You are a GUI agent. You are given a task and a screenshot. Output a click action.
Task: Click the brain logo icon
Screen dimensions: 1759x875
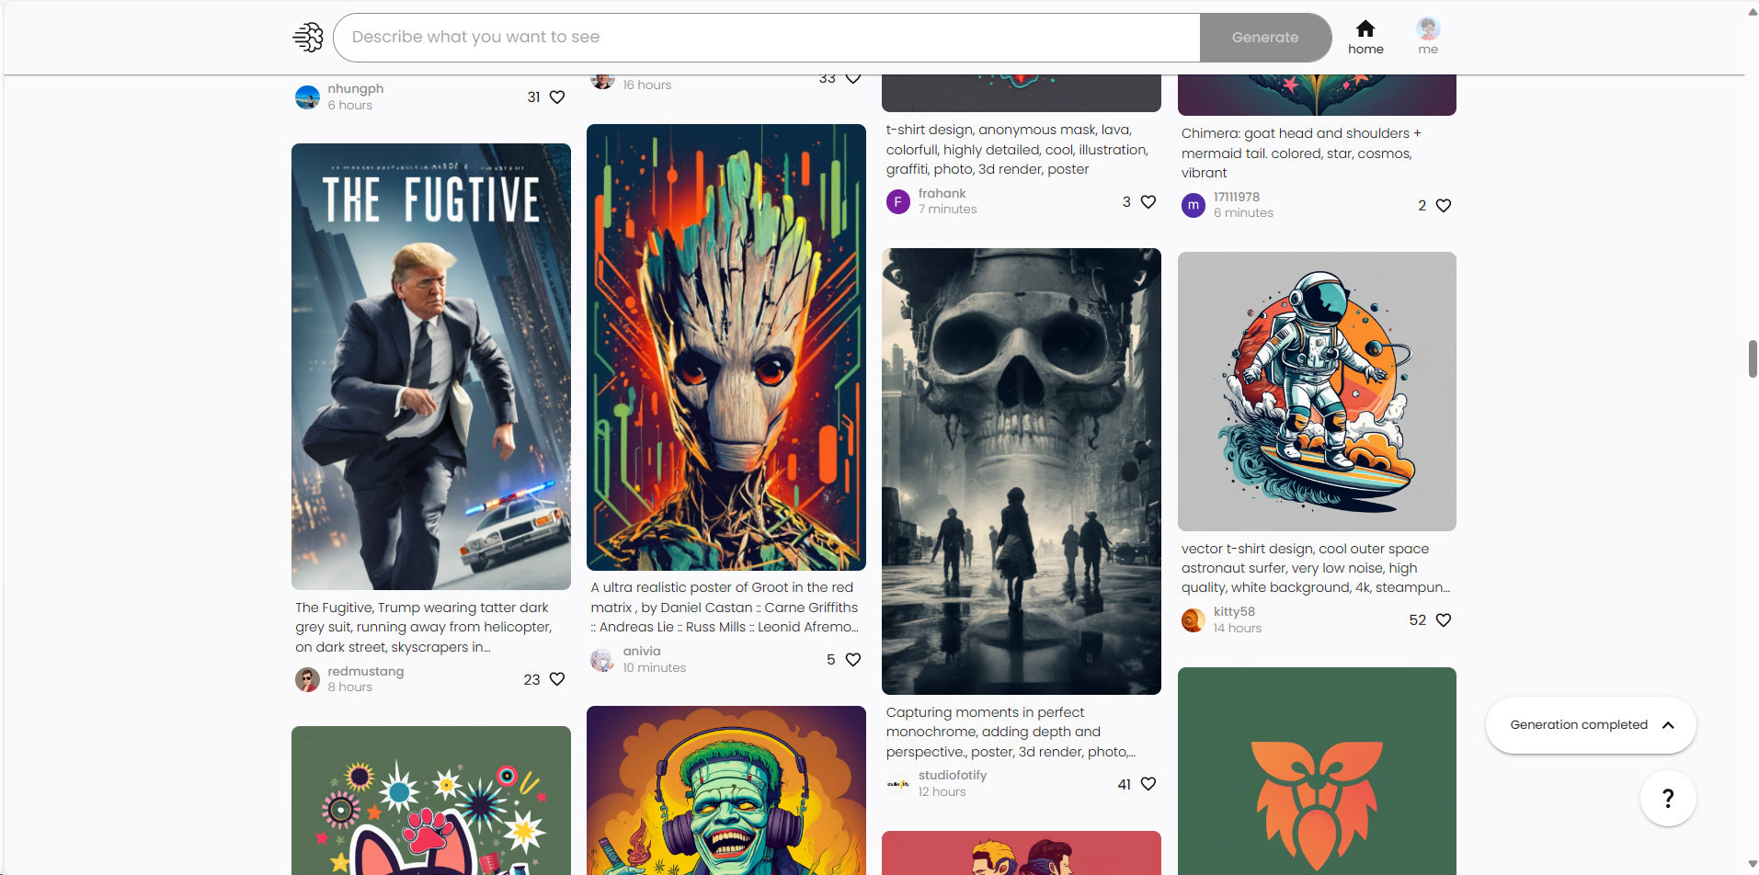[x=308, y=38]
